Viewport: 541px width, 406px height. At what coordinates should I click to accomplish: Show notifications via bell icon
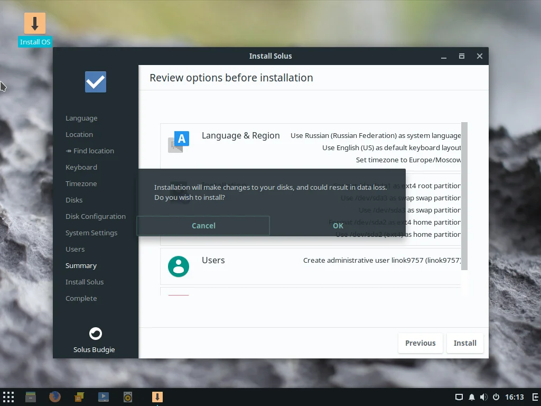coord(471,397)
